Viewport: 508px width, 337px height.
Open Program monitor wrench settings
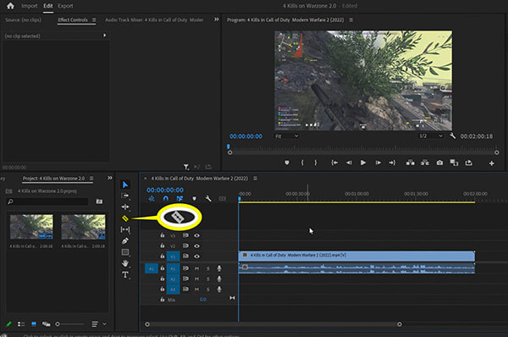[453, 136]
